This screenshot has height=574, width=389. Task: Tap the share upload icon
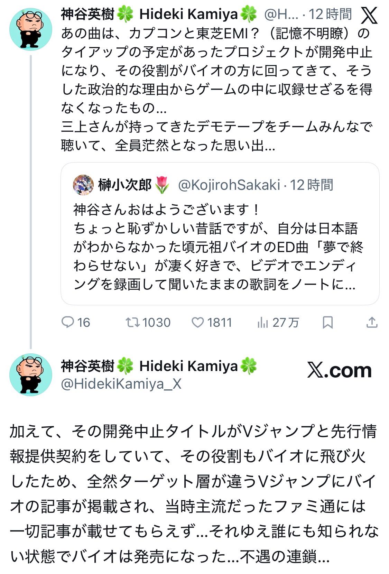click(371, 322)
